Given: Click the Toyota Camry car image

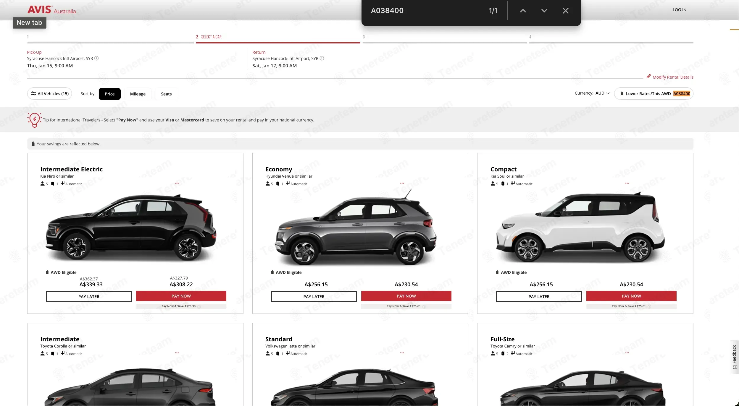Looking at the screenshot, I should [x=583, y=387].
